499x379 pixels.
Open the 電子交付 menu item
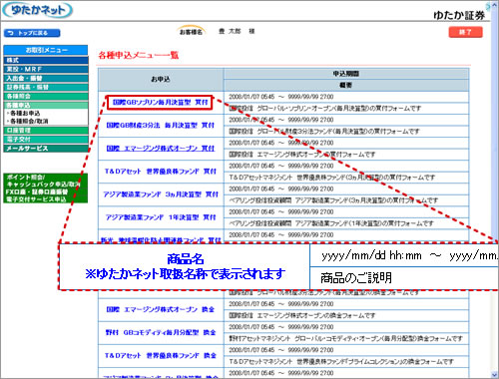pos(46,140)
